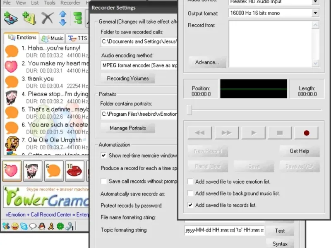Open the Tools menu
331x248 pixels.
(x=50, y=3)
